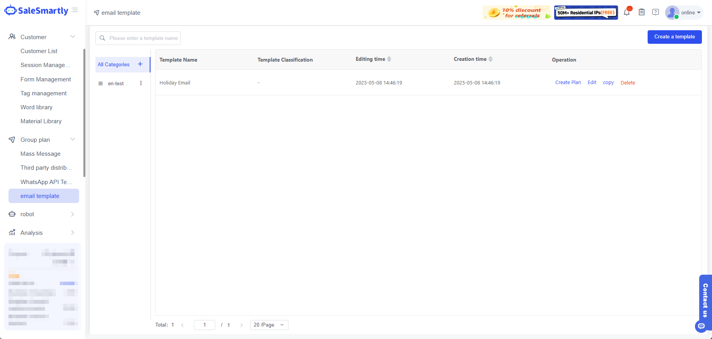Screen dimensions: 712x339
Task: Click the 10% discount for referrals banner
Action: [x=516, y=13]
